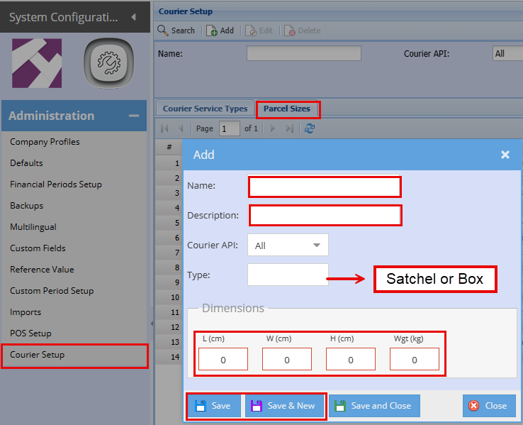
Task: Click the Add toolbar button
Action: (220, 31)
